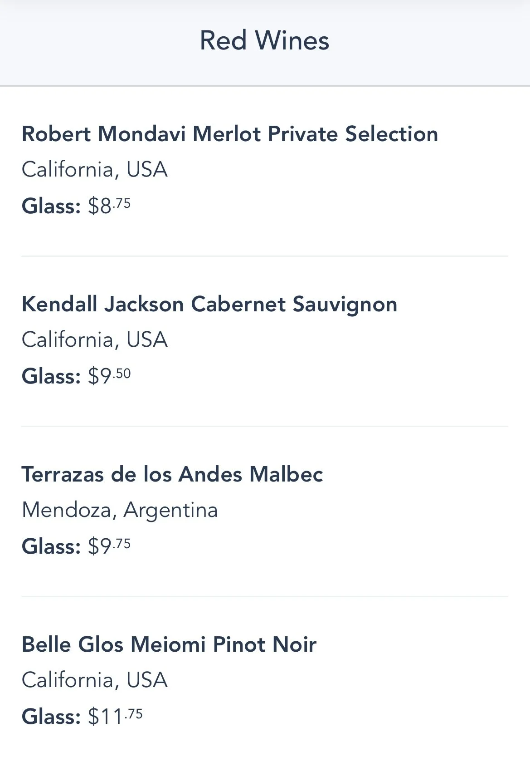Tap California, USA under Robert Mondavi Merlot
Screen dimensions: 530x762
pyautogui.click(x=95, y=170)
